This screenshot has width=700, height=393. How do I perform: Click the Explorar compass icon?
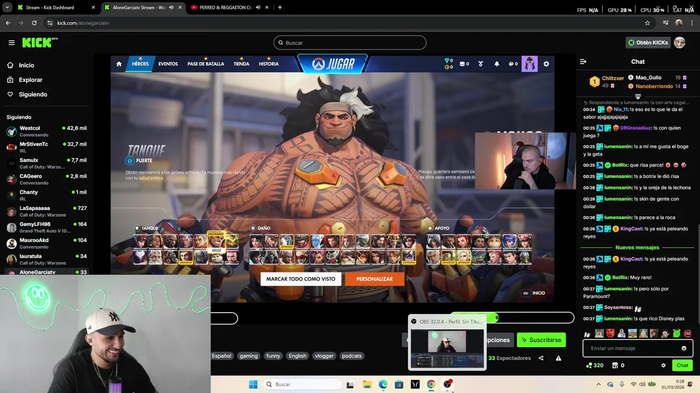tap(10, 80)
